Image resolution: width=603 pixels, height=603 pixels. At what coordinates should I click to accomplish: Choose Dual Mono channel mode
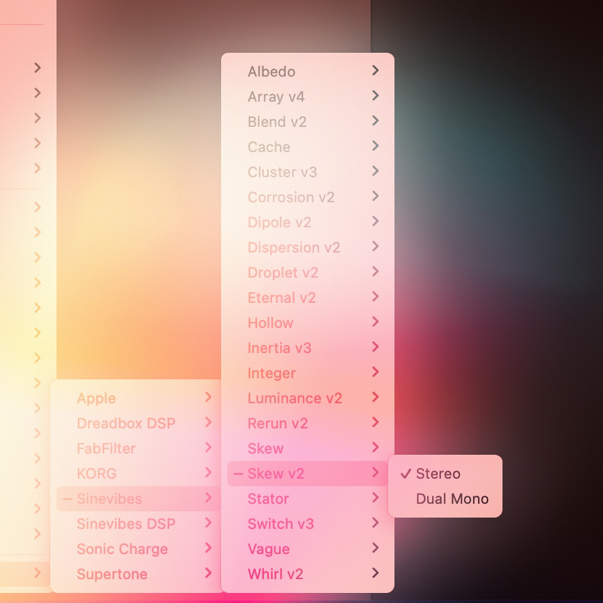(x=445, y=499)
